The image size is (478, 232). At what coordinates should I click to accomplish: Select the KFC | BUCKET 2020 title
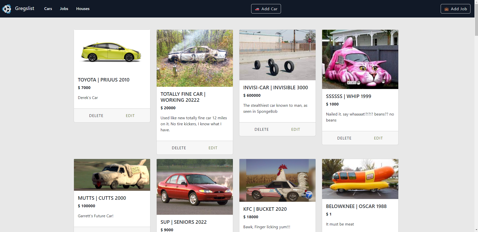coord(265,209)
